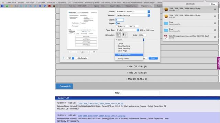The height and width of the screenshot is (123, 220).
Task: Switch to the Postscript (3) tab
Action: tap(64, 86)
